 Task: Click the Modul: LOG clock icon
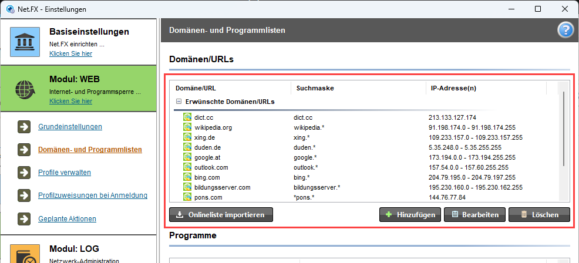pyautogui.click(x=25, y=254)
